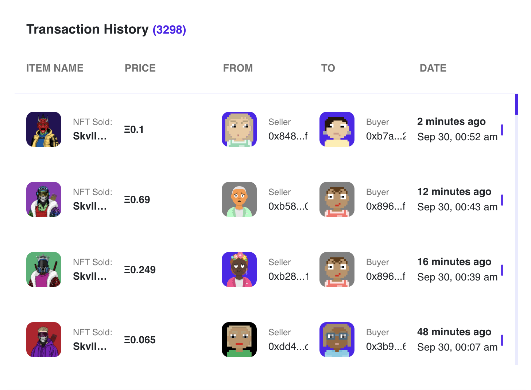This screenshot has height=390, width=531.
Task: Open external link beside 2 minutes ago
Action: point(502,130)
